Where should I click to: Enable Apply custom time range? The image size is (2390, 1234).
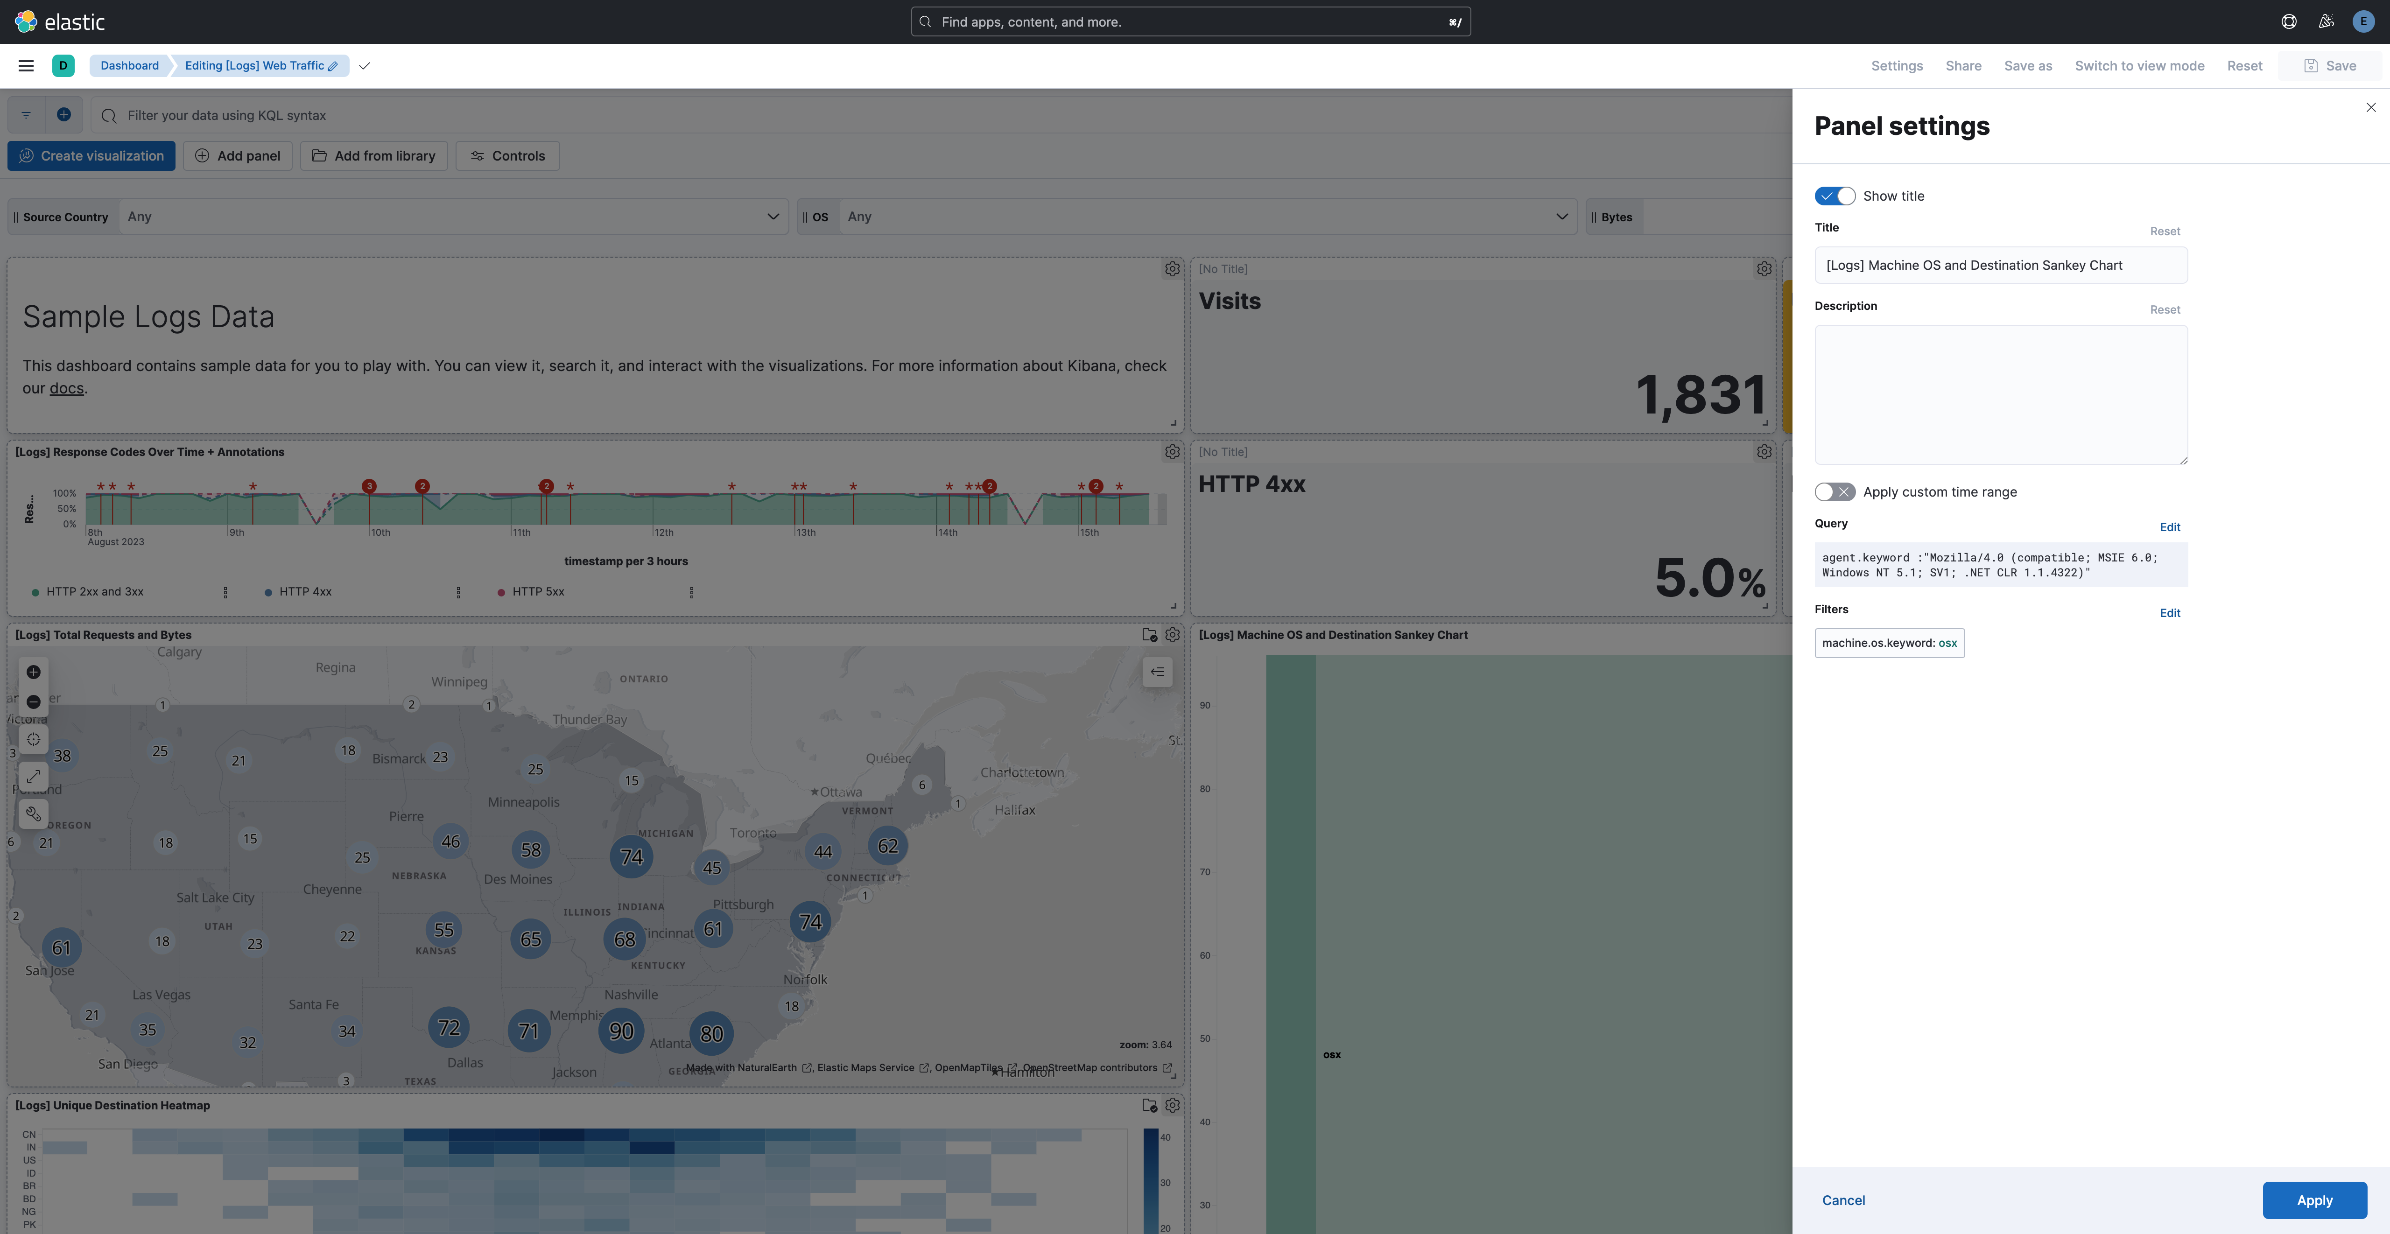coord(1834,492)
